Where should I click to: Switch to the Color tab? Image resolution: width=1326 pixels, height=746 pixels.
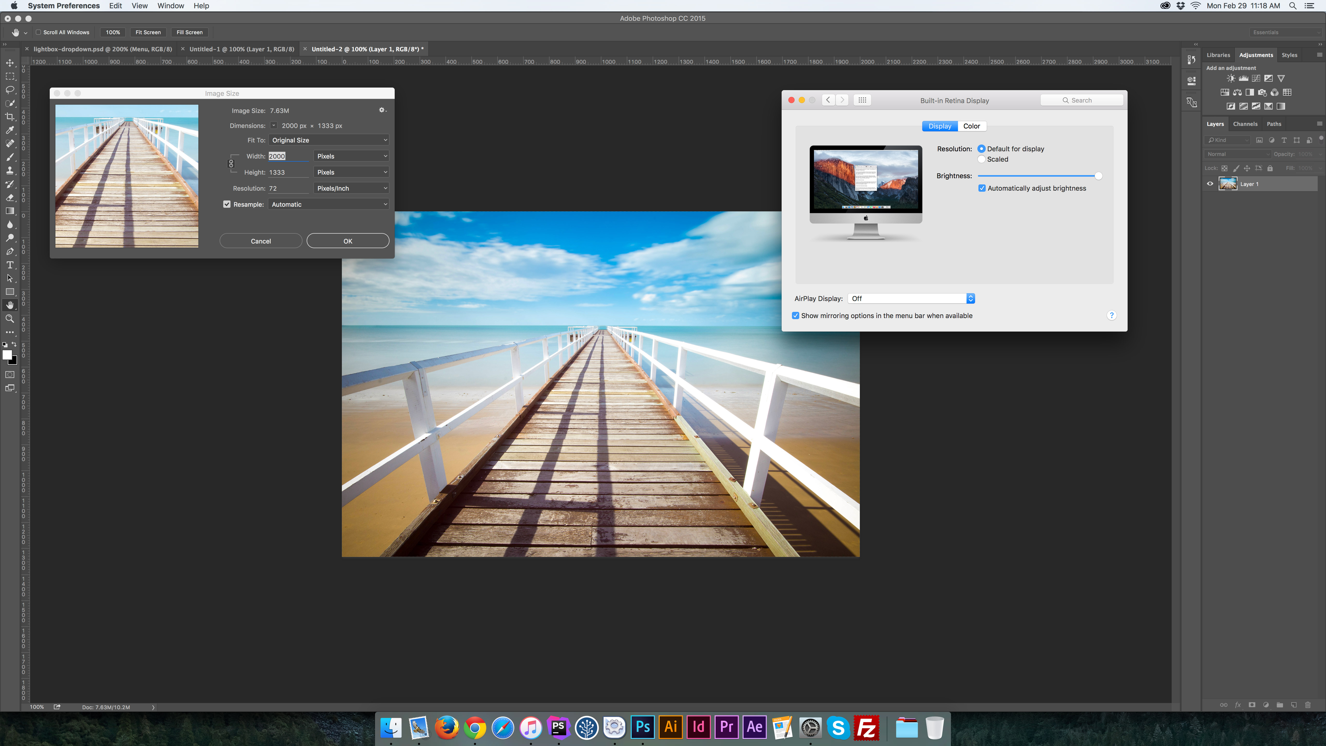(971, 126)
